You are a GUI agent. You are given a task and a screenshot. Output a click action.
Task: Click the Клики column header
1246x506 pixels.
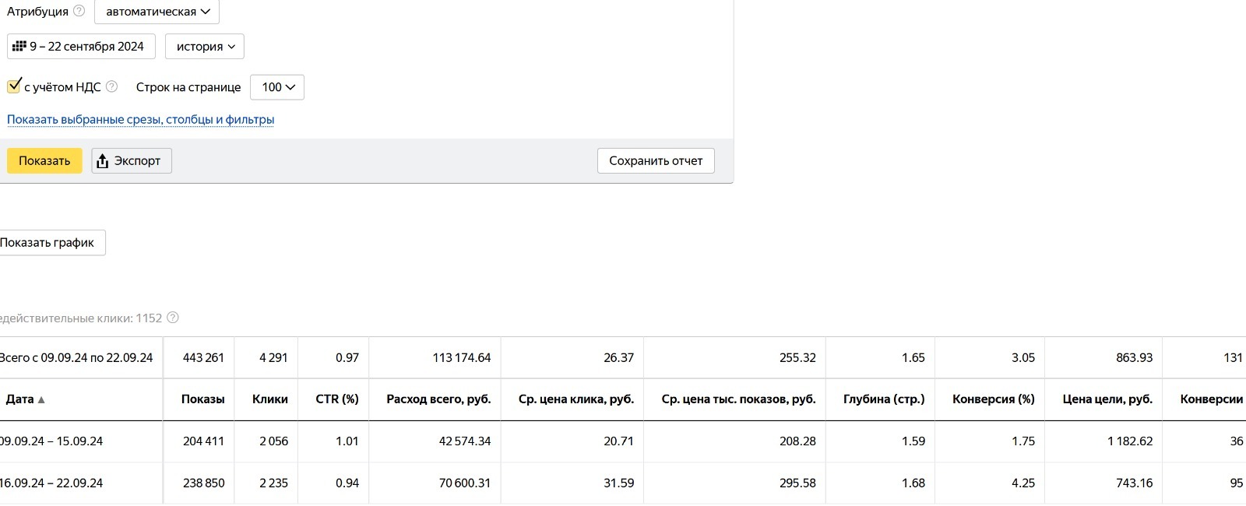coord(269,399)
